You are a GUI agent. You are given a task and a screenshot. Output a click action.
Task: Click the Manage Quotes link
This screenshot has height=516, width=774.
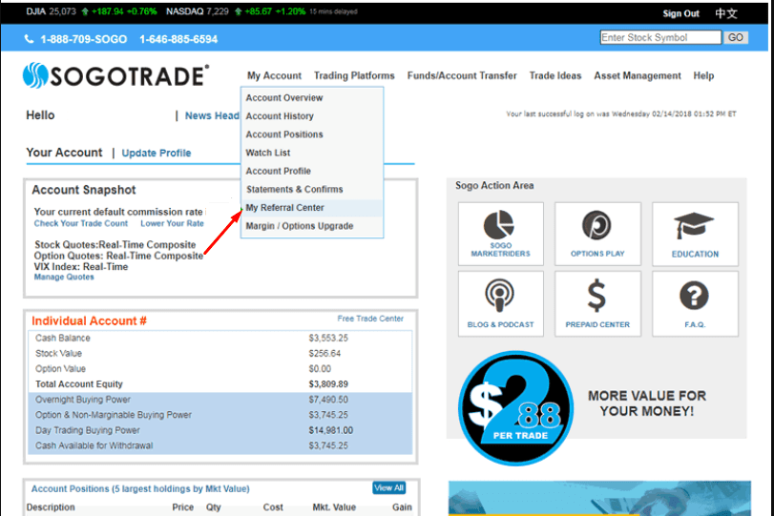[x=64, y=277]
